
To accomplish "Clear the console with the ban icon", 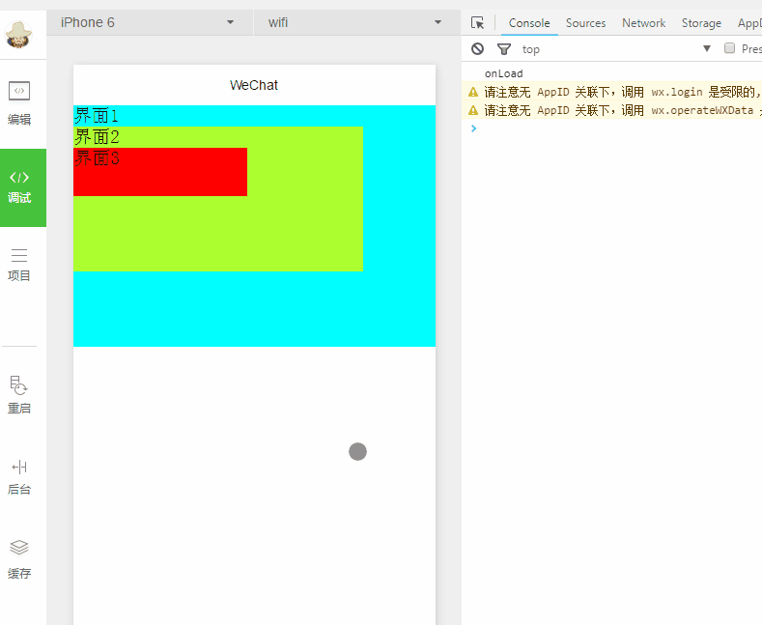I will pos(477,49).
